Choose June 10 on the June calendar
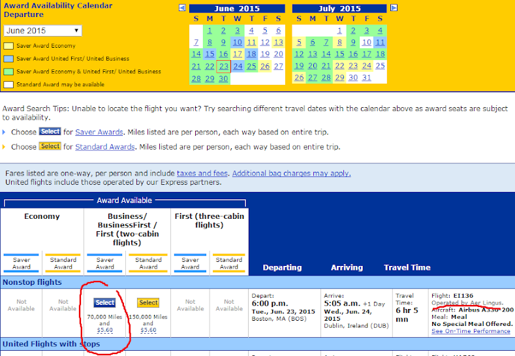 click(x=237, y=42)
